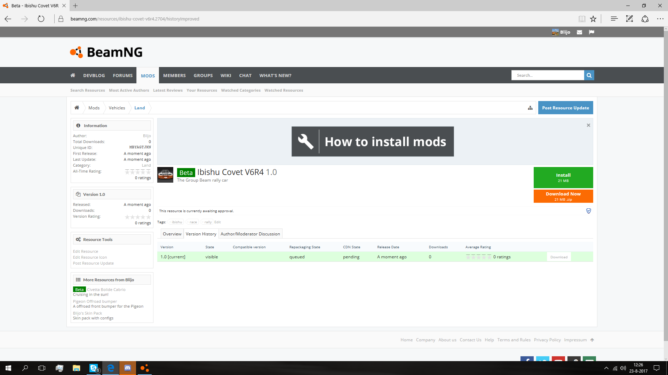Open the rally tag

208,222
